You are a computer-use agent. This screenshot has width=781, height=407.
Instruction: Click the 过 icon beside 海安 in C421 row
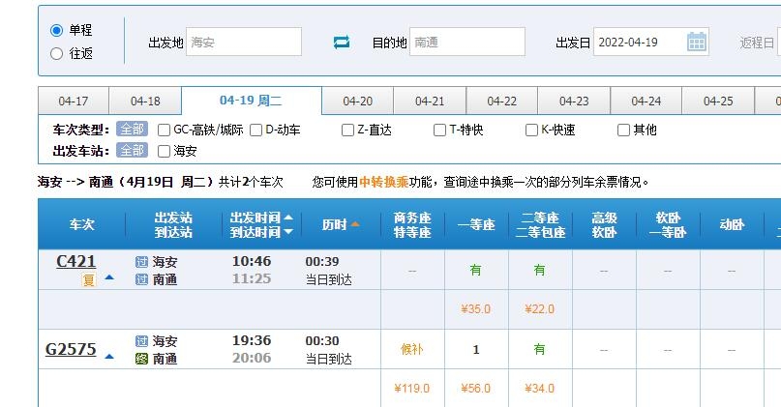142,261
